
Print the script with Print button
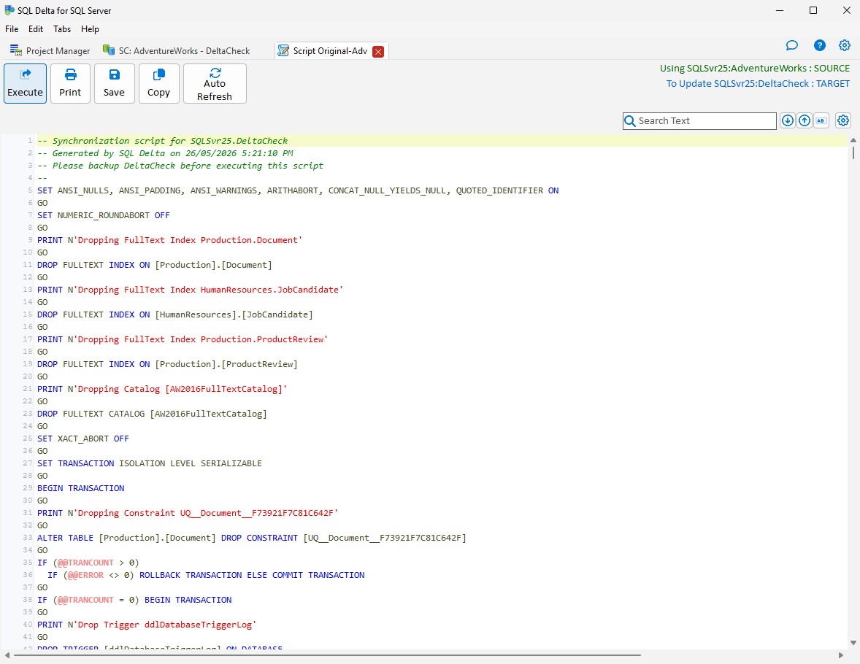(x=70, y=83)
